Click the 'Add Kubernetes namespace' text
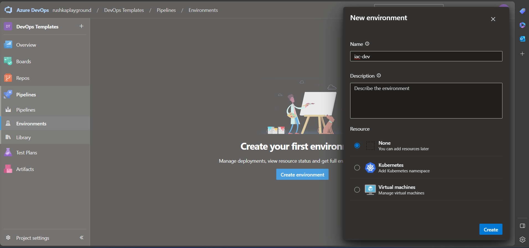Viewport: 529px width, 248px height. pos(404,171)
